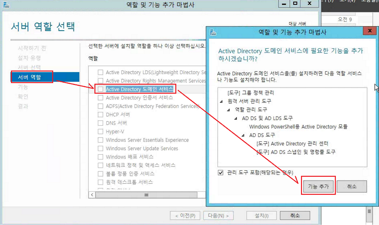
Task: Select Active Directory 도메인 서비스 role text
Action: pos(139,89)
